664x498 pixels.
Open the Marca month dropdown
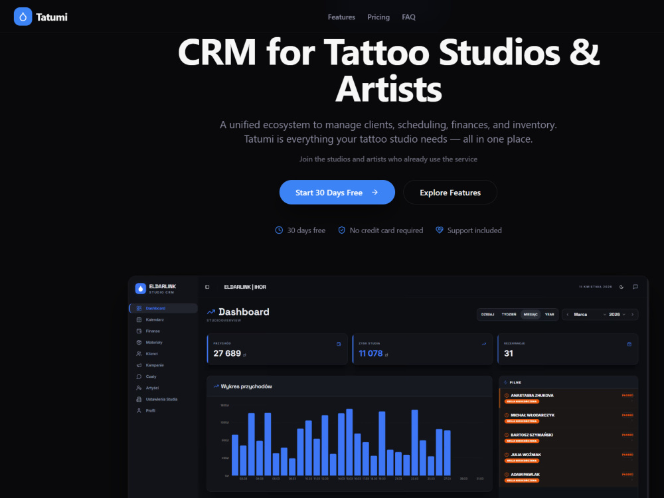coord(590,315)
